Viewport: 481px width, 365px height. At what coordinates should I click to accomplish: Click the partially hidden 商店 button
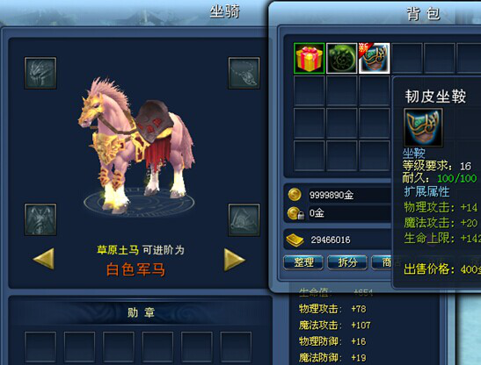click(x=382, y=262)
